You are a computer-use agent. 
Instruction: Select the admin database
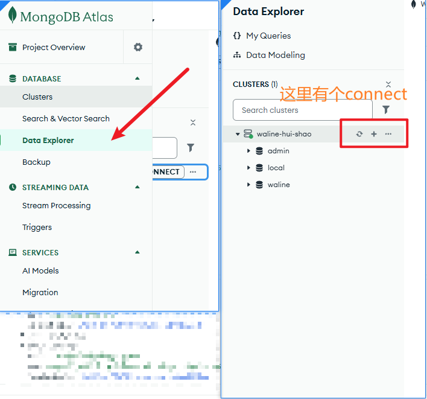pyautogui.click(x=278, y=151)
